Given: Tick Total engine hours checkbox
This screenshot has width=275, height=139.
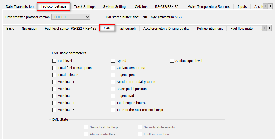Looking at the screenshot, I should pos(113,103).
